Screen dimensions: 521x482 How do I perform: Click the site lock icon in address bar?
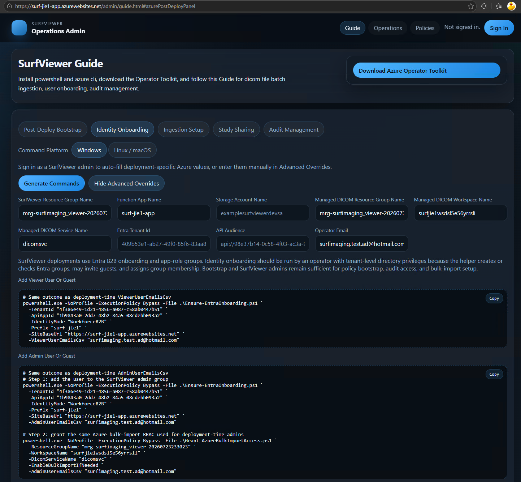coord(9,6)
